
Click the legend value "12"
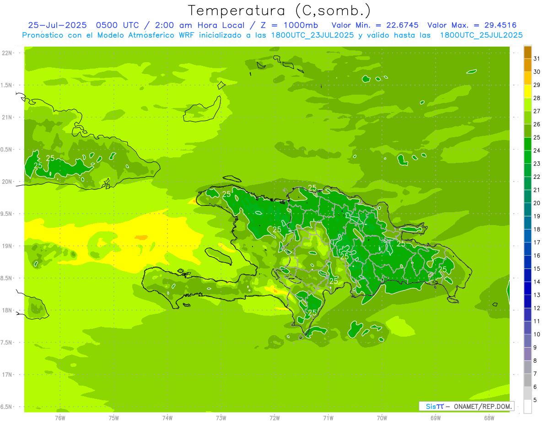[537, 308]
